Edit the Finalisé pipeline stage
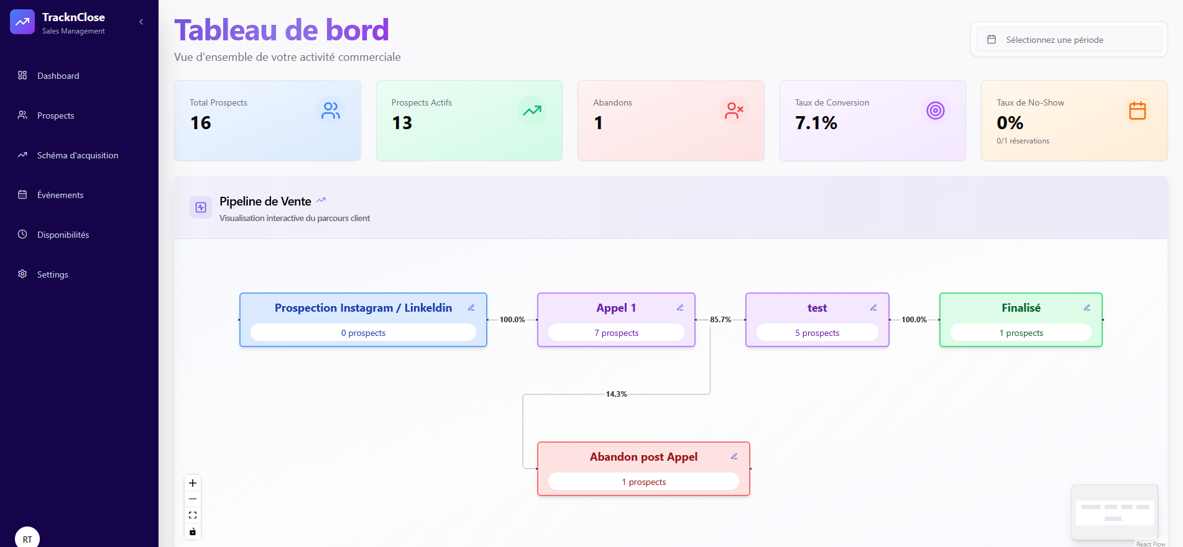Viewport: 1183px width, 547px height. pyautogui.click(x=1087, y=308)
